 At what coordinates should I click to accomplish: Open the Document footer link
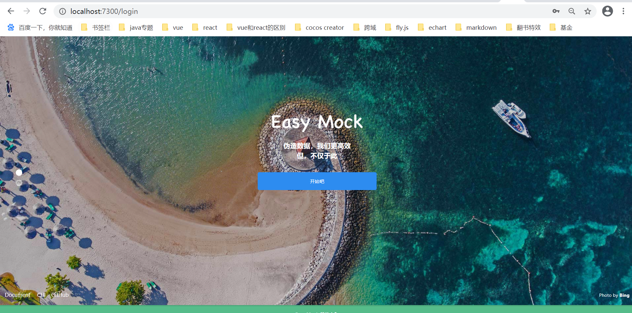(x=18, y=295)
